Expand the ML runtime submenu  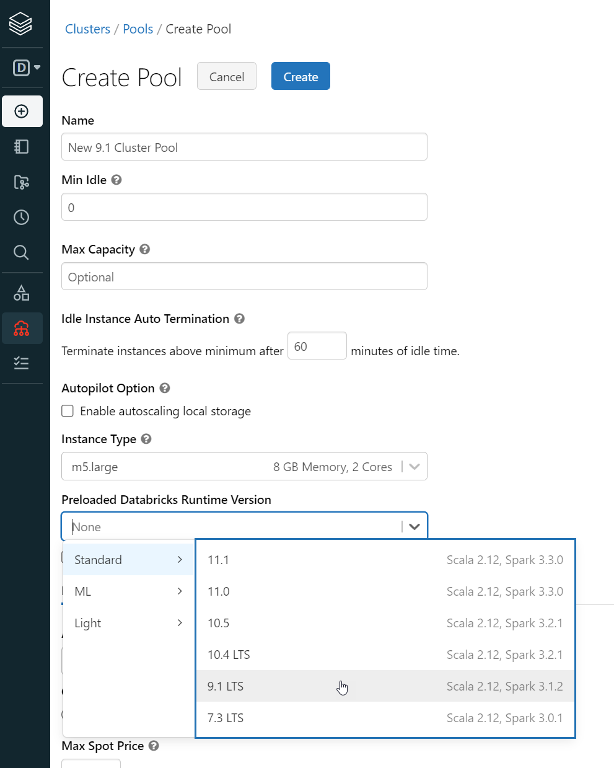point(129,591)
